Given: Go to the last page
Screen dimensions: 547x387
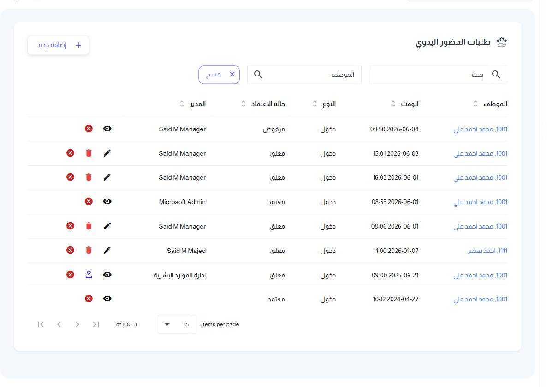Looking at the screenshot, I should [x=41, y=324].
